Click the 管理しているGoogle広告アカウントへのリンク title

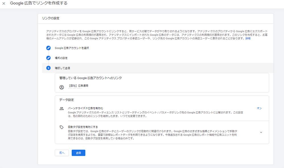click(91, 78)
